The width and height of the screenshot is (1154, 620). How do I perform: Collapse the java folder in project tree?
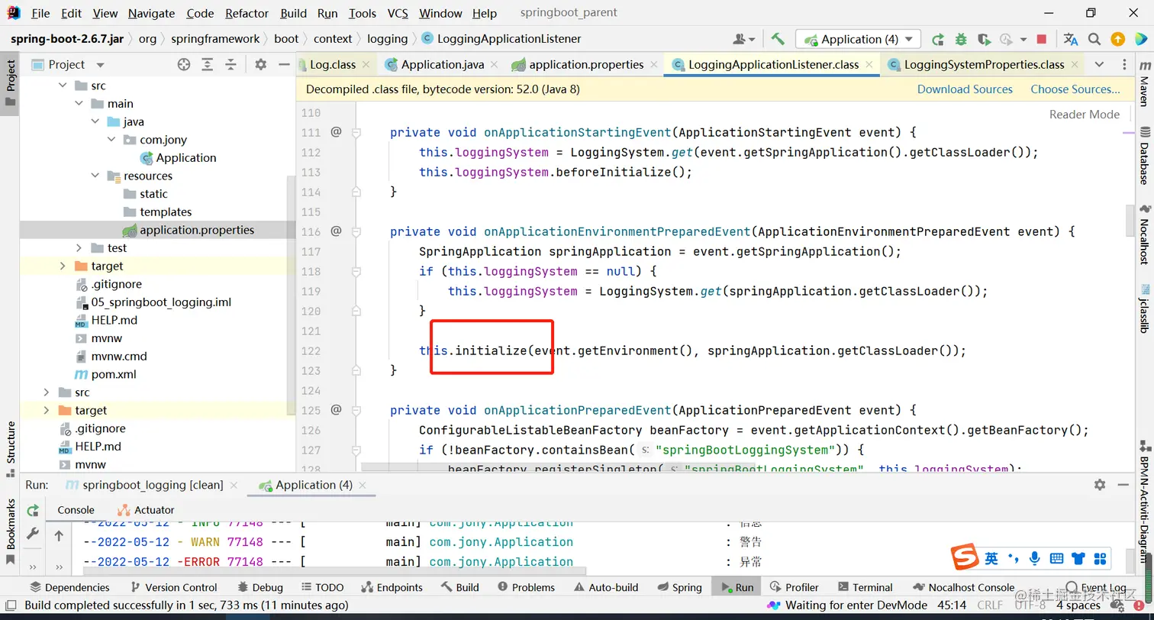(x=95, y=121)
